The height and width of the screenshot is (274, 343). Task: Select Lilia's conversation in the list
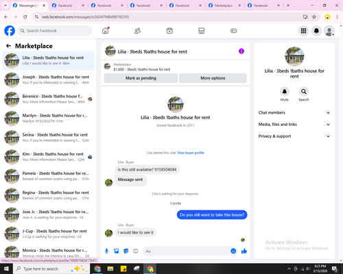48,61
